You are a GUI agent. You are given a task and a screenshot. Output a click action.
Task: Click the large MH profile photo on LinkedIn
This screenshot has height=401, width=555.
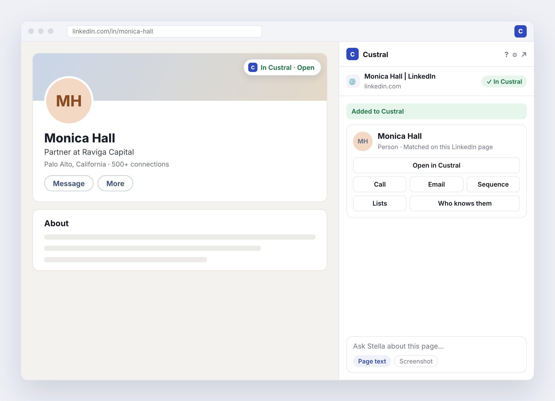point(69,101)
